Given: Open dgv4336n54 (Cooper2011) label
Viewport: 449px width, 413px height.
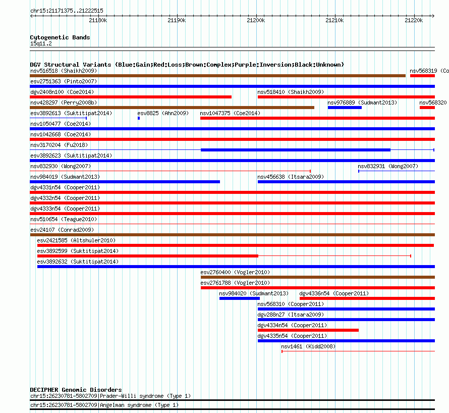Looking at the screenshot, I should (x=334, y=293).
